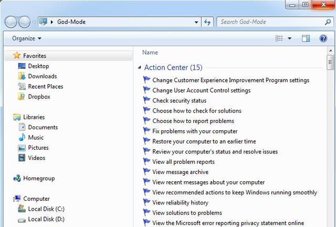336x227 pixels.
Task: Open Change Customer Experience Improvement Program settings
Action: click(231, 80)
